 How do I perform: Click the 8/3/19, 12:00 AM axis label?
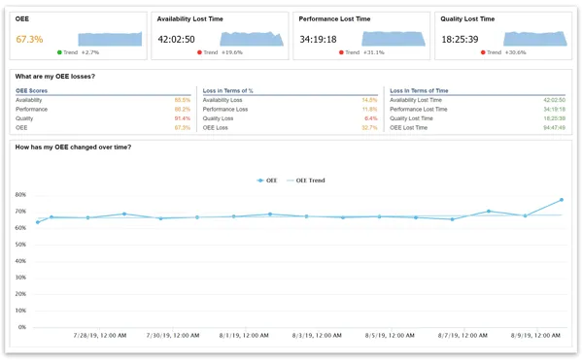[x=317, y=335]
